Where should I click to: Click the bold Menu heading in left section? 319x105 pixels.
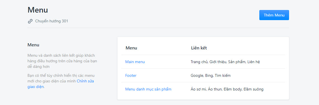point(33,45)
